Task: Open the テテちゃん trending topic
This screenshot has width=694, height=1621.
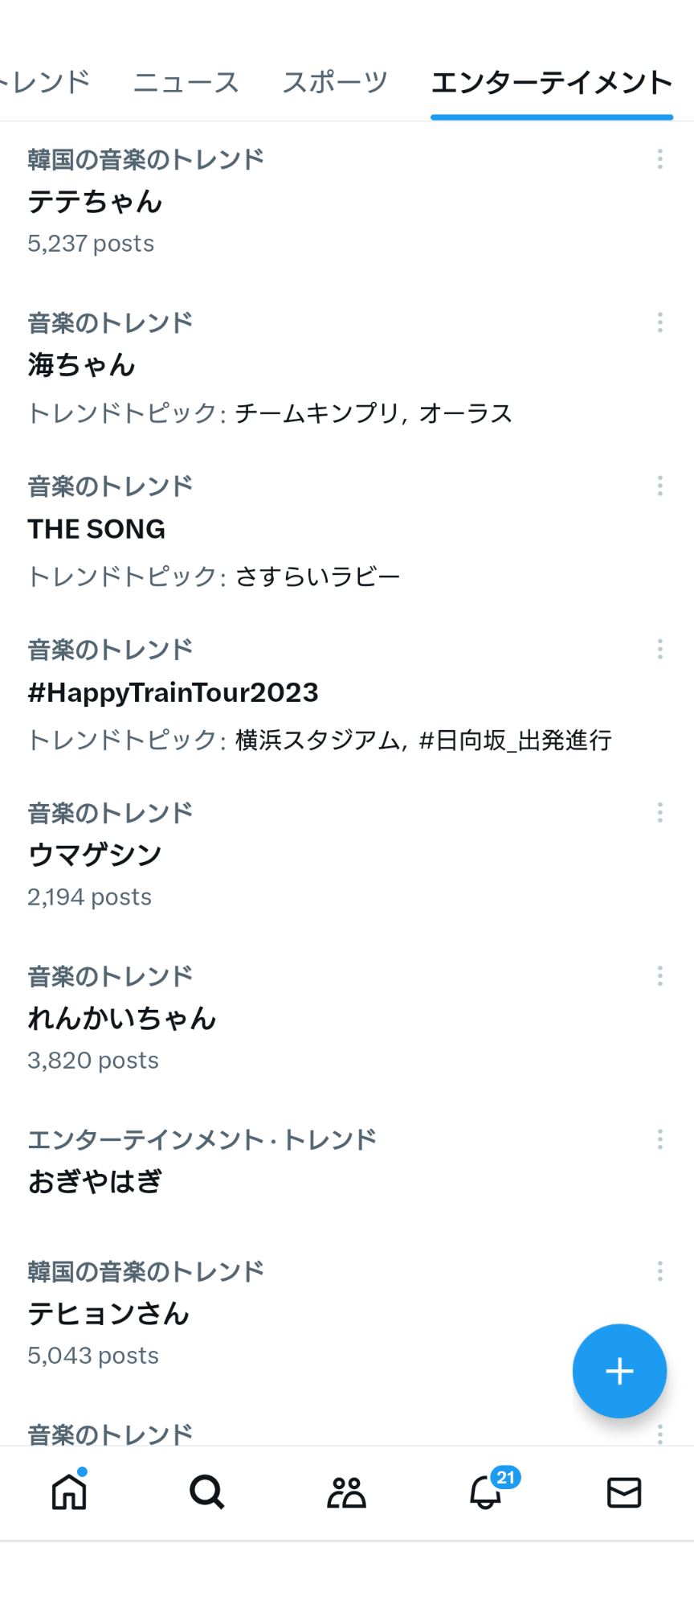Action: (x=347, y=202)
